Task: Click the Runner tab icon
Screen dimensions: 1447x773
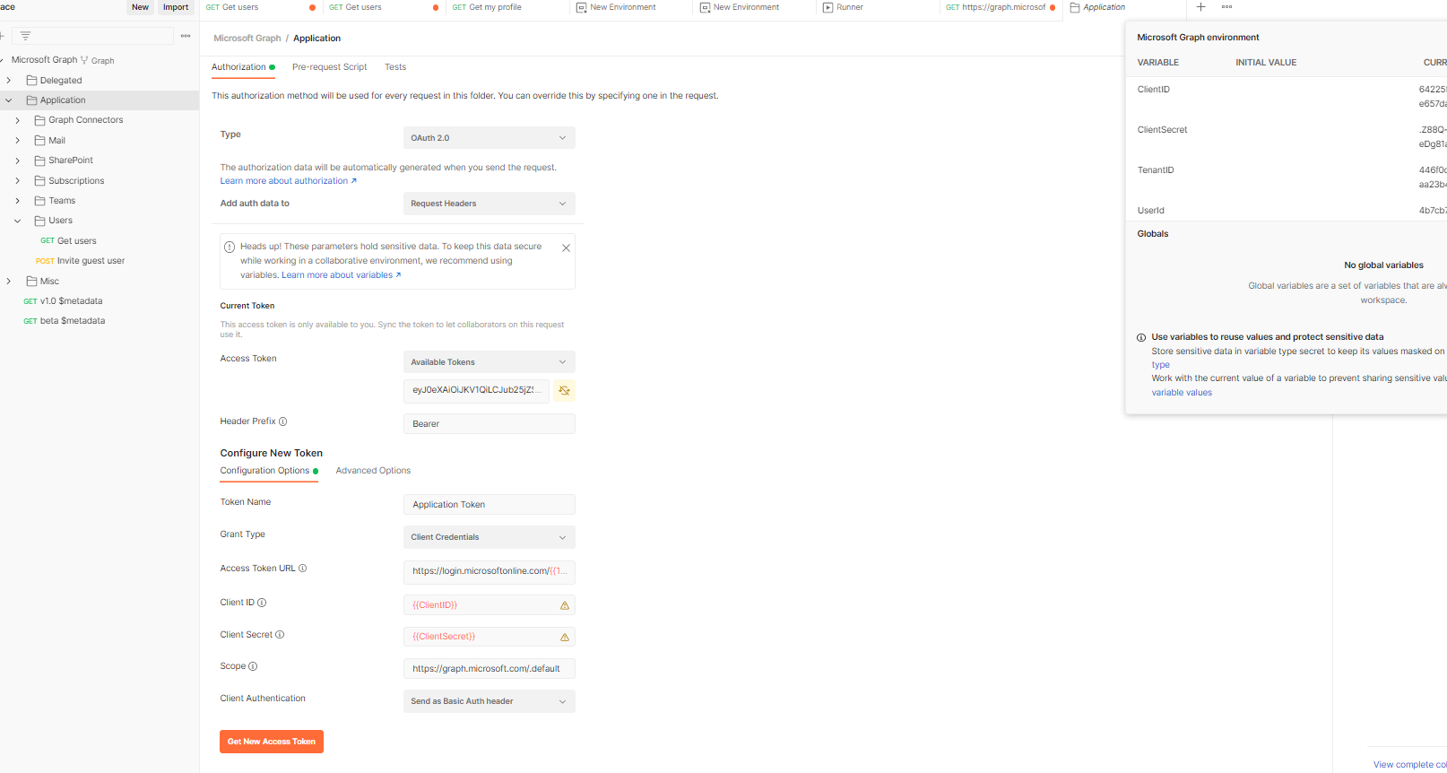Action: coord(827,7)
